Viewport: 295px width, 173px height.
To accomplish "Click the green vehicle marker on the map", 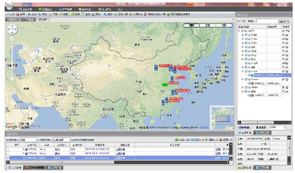I will click(165, 85).
